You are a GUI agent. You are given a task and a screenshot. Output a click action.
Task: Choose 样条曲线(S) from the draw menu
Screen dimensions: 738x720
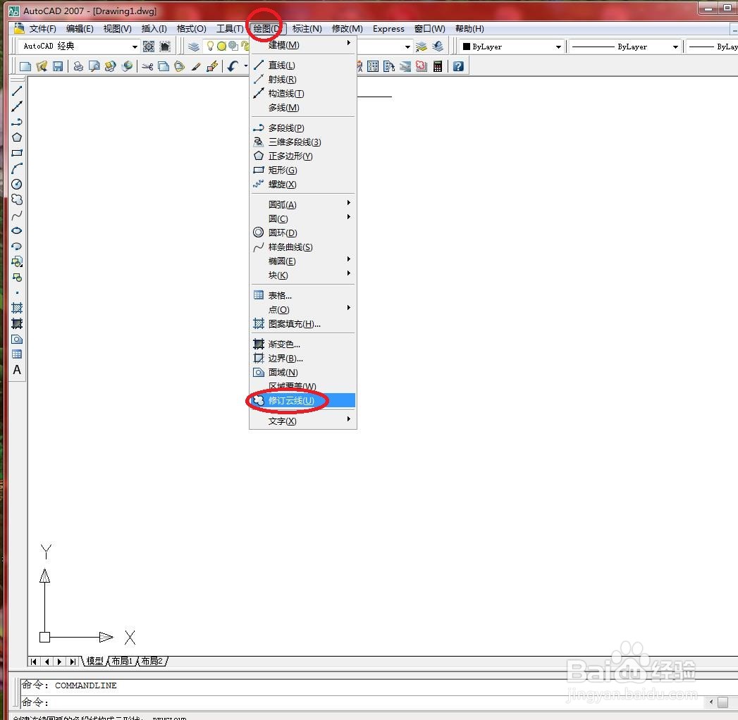(x=302, y=247)
